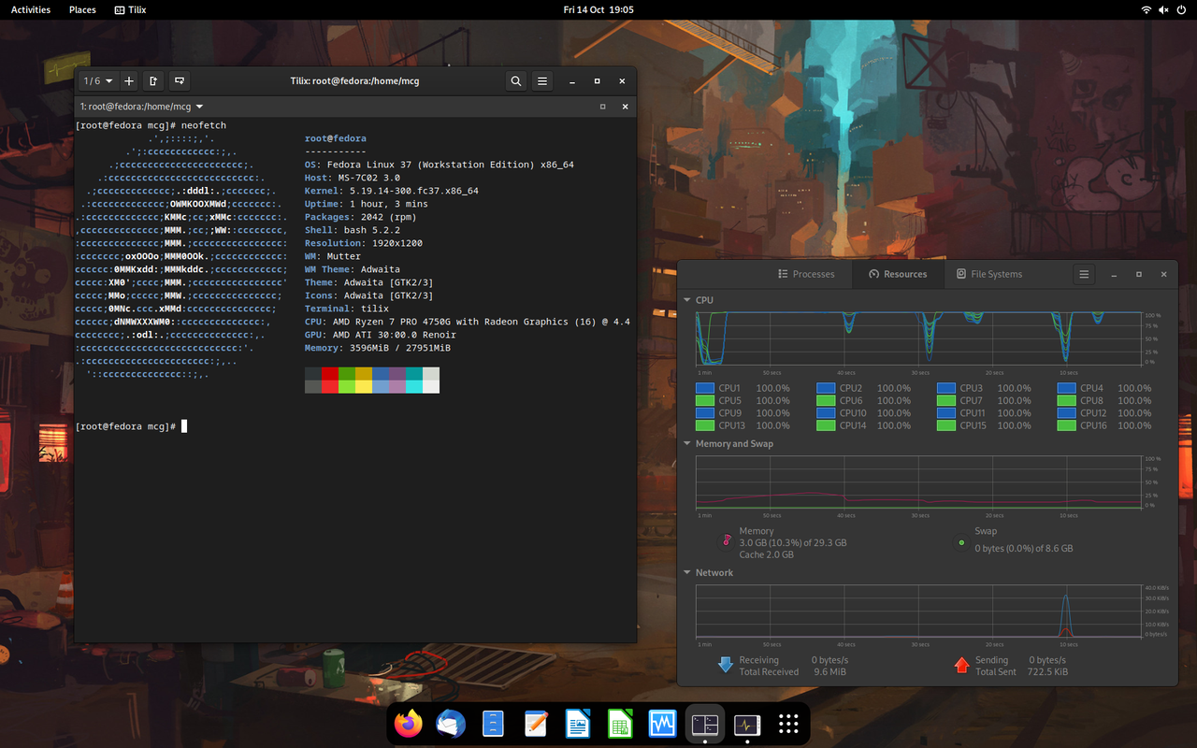The height and width of the screenshot is (748, 1197).
Task: Launch Firefox from the dock
Action: click(409, 723)
